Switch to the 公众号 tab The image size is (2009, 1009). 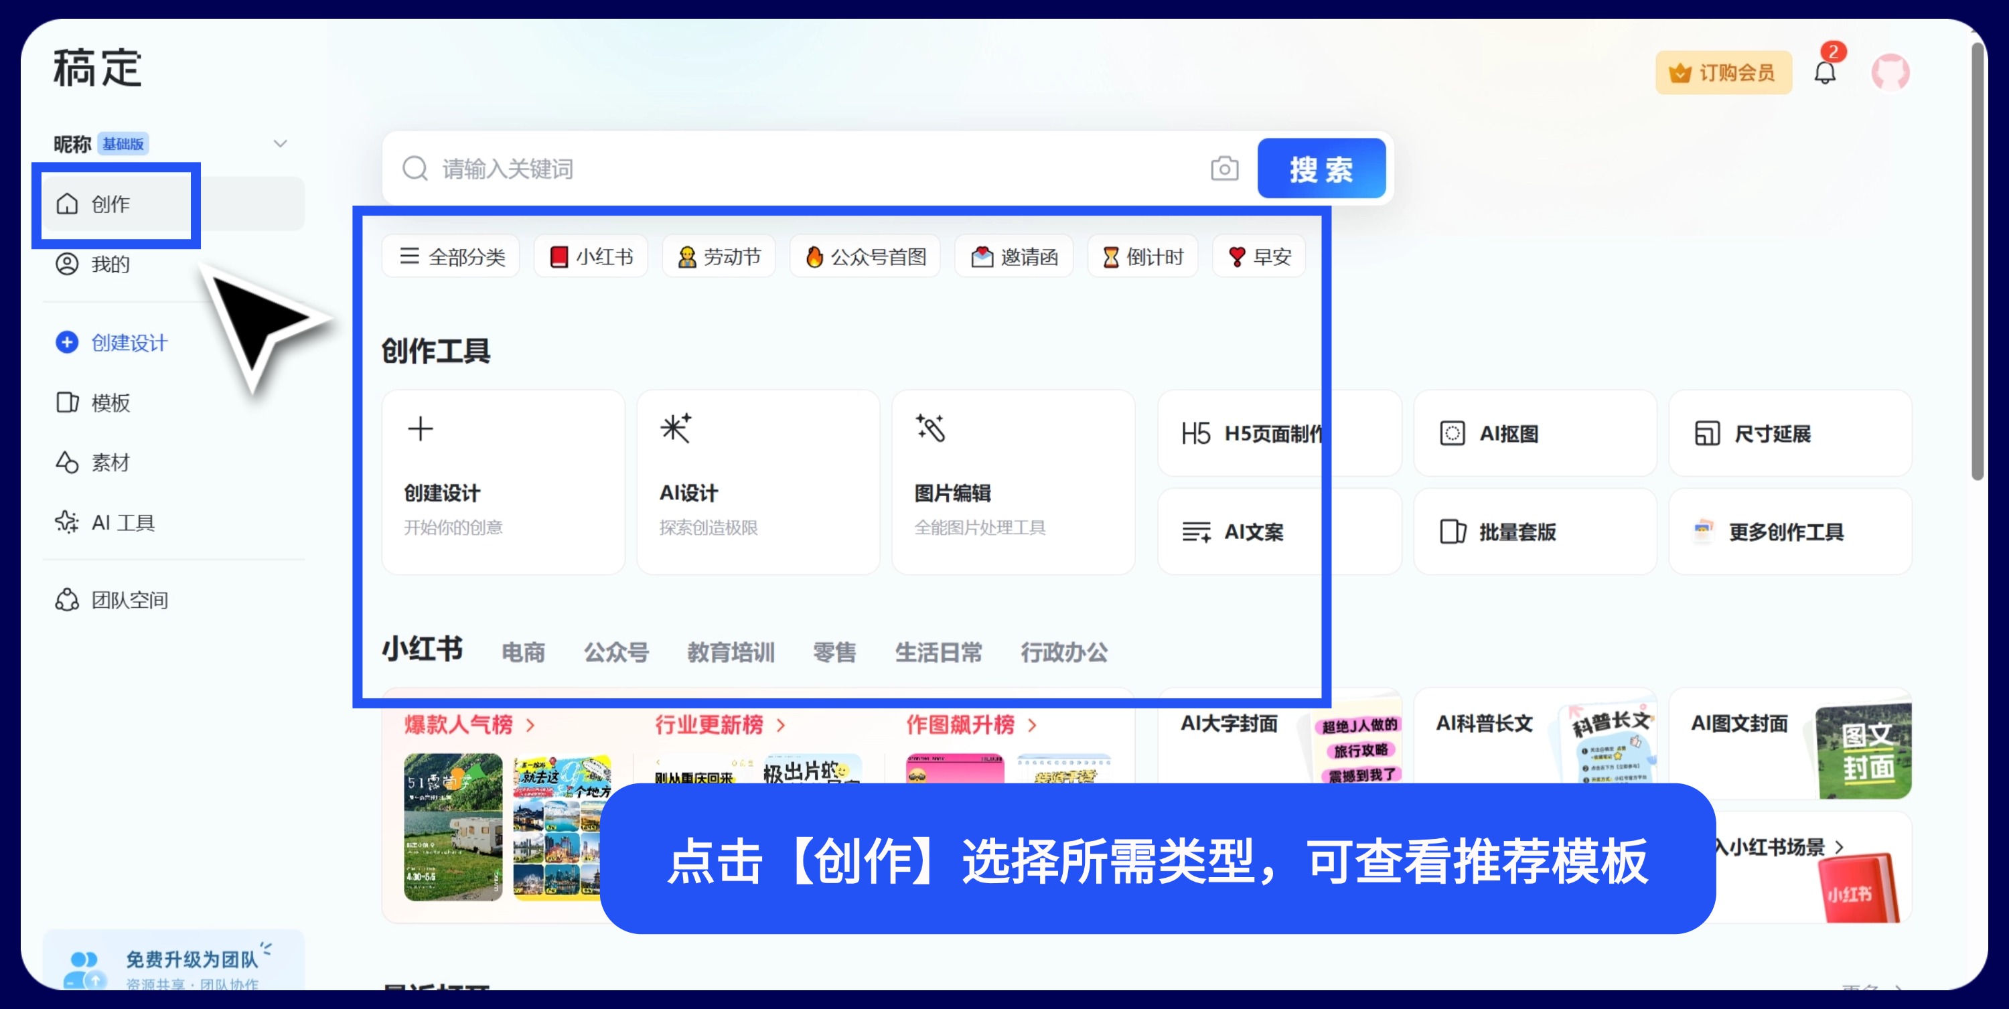pos(616,652)
